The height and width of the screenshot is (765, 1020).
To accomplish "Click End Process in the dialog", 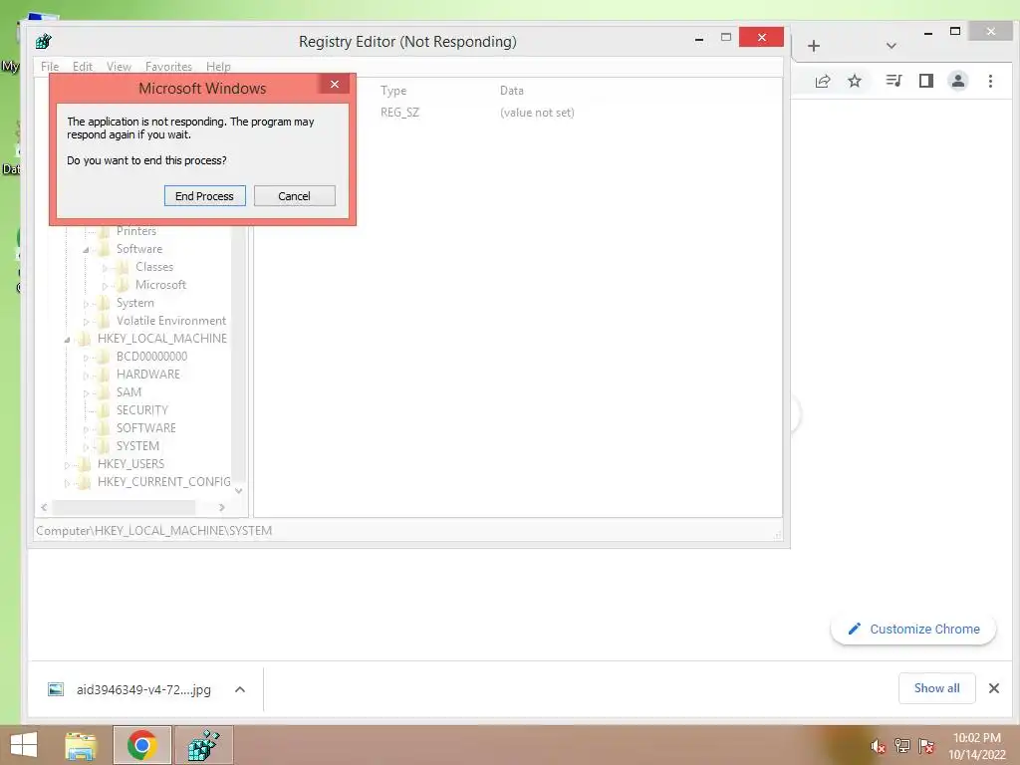I will pos(204,196).
